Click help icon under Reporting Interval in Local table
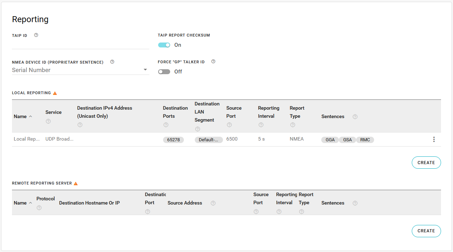Screen dimensions: 453x252 pos(261,125)
